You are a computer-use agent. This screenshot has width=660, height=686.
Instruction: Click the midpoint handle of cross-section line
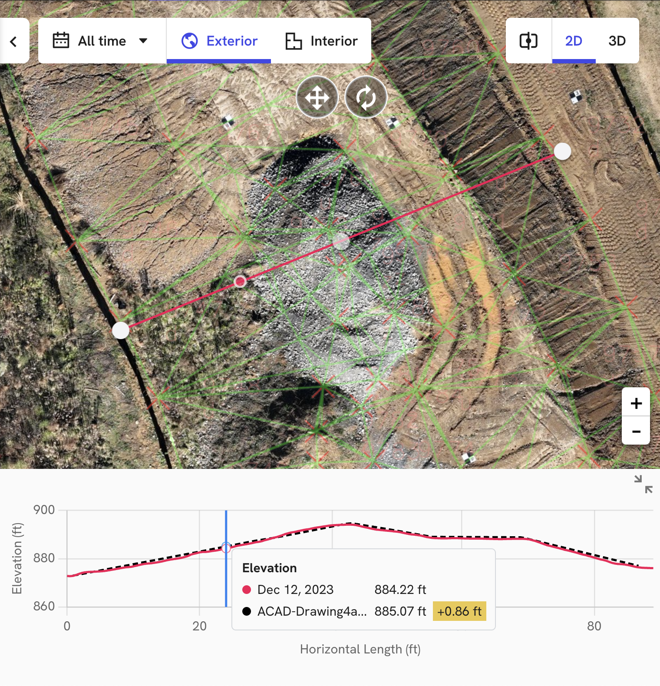pyautogui.click(x=341, y=241)
